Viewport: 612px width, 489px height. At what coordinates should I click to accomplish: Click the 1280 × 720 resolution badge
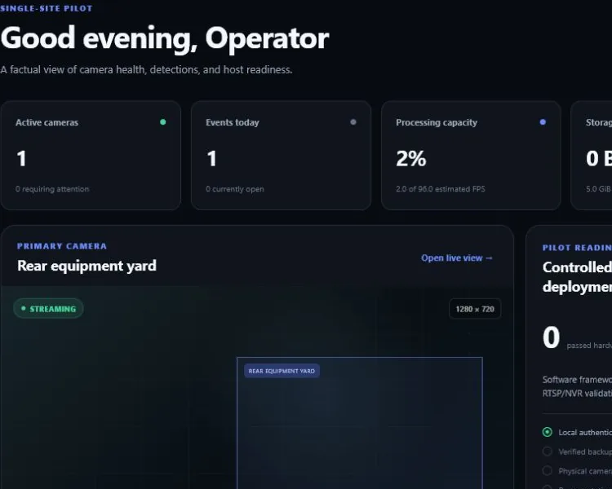(475, 309)
